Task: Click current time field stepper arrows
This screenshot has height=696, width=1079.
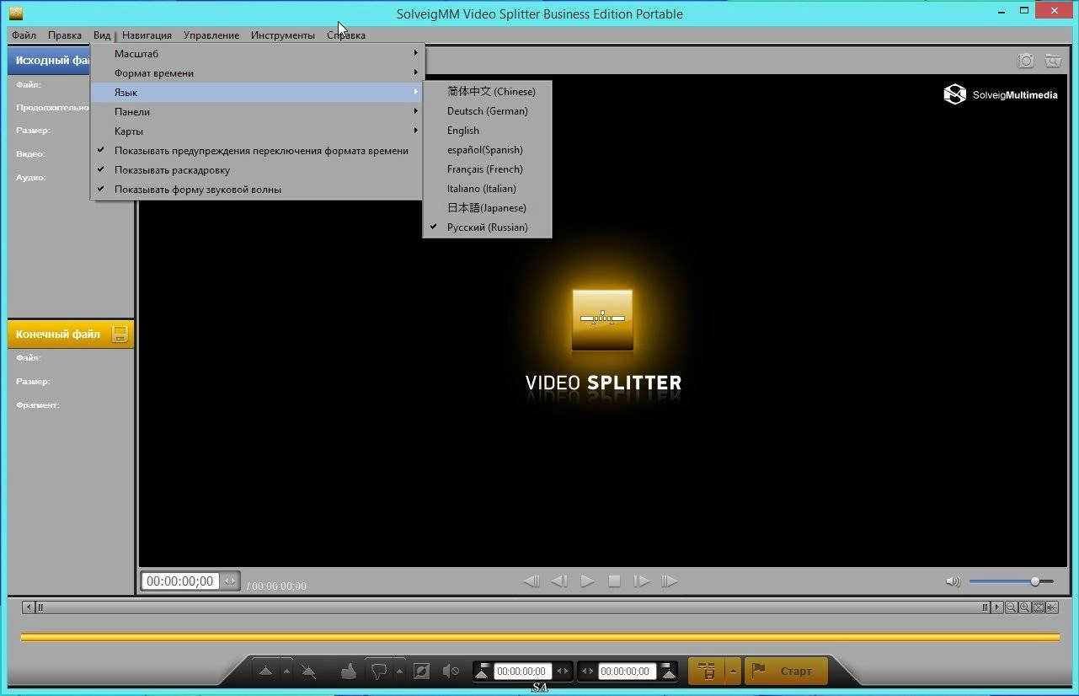Action: coord(230,581)
